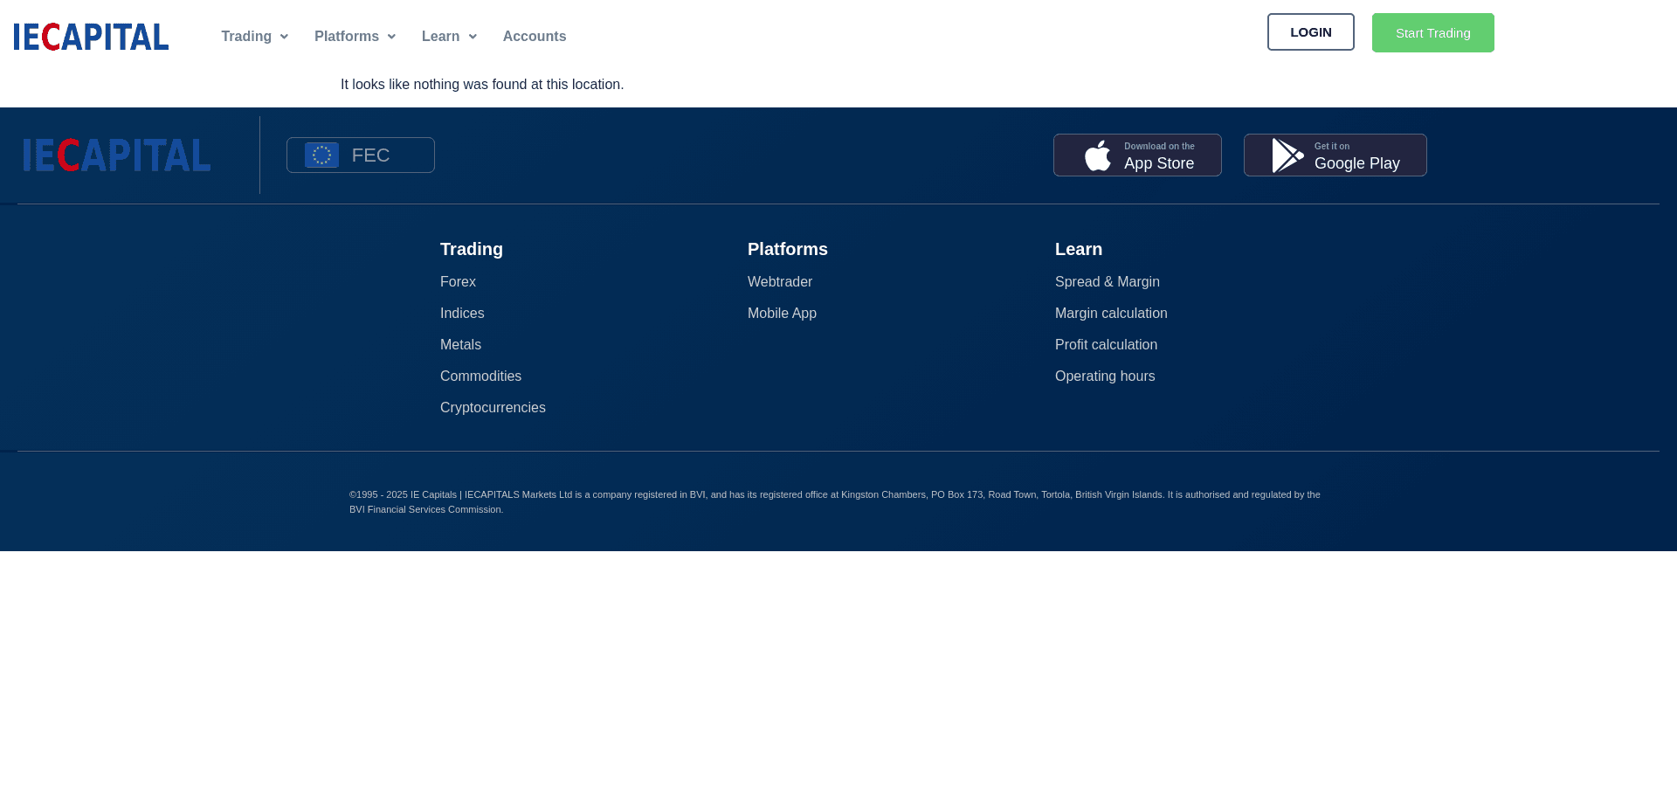Click the IECAPITAL logo in the footer
The width and height of the screenshot is (1677, 808).
click(x=116, y=154)
